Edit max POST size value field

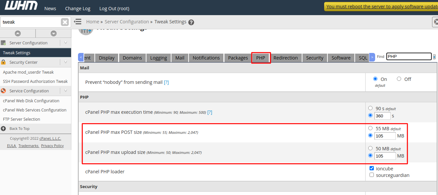pyautogui.click(x=385, y=136)
